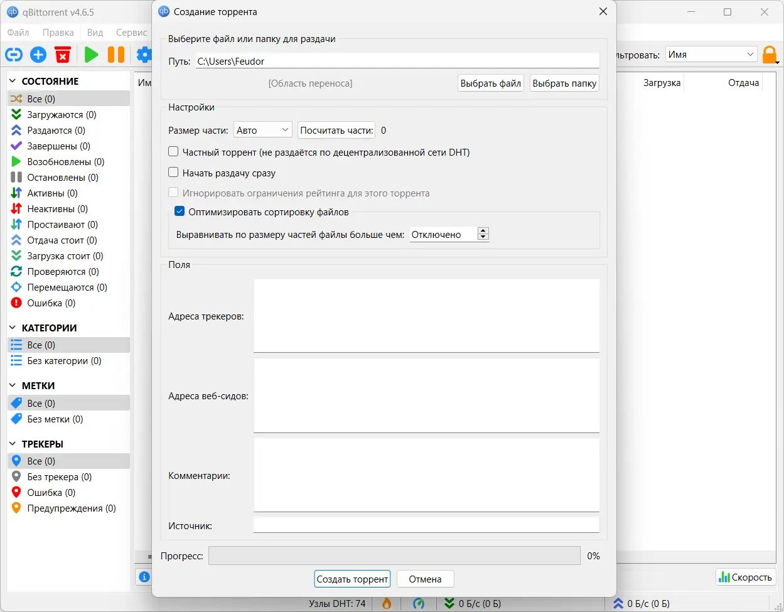Viewport: 784px width, 612px height.
Task: Select status 'Все (0)' filter
Action: point(68,99)
